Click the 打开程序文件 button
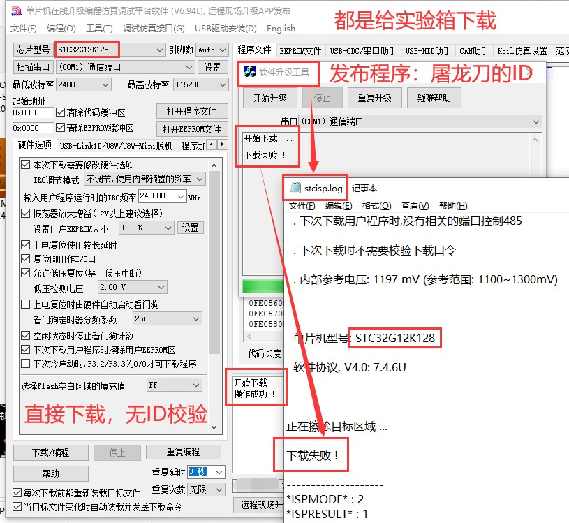569x523 pixels. pos(192,111)
